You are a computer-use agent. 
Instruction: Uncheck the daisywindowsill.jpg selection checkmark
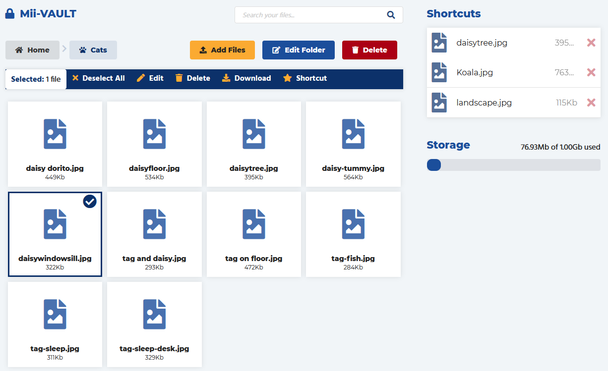(90, 201)
